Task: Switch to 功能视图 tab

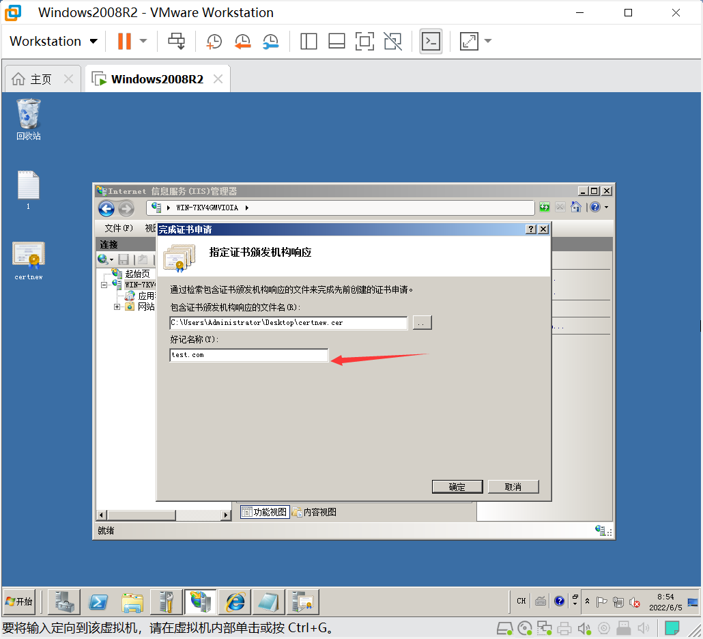Action: pyautogui.click(x=265, y=512)
